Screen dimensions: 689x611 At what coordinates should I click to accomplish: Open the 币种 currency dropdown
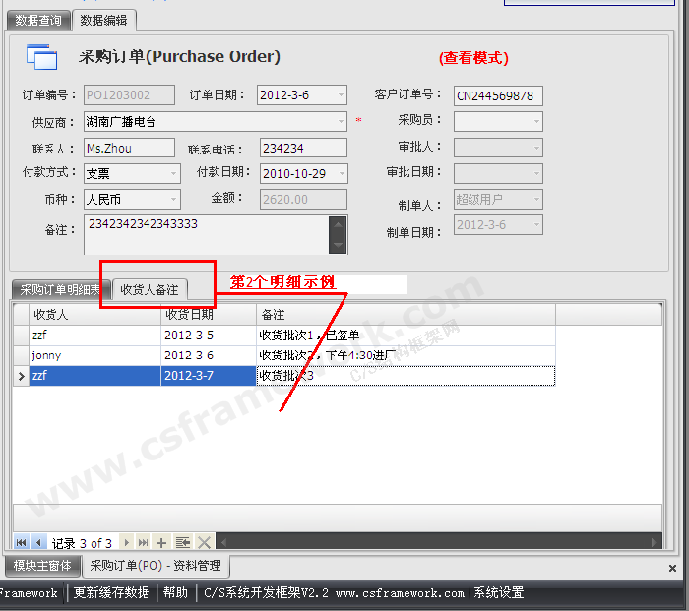pos(173,199)
